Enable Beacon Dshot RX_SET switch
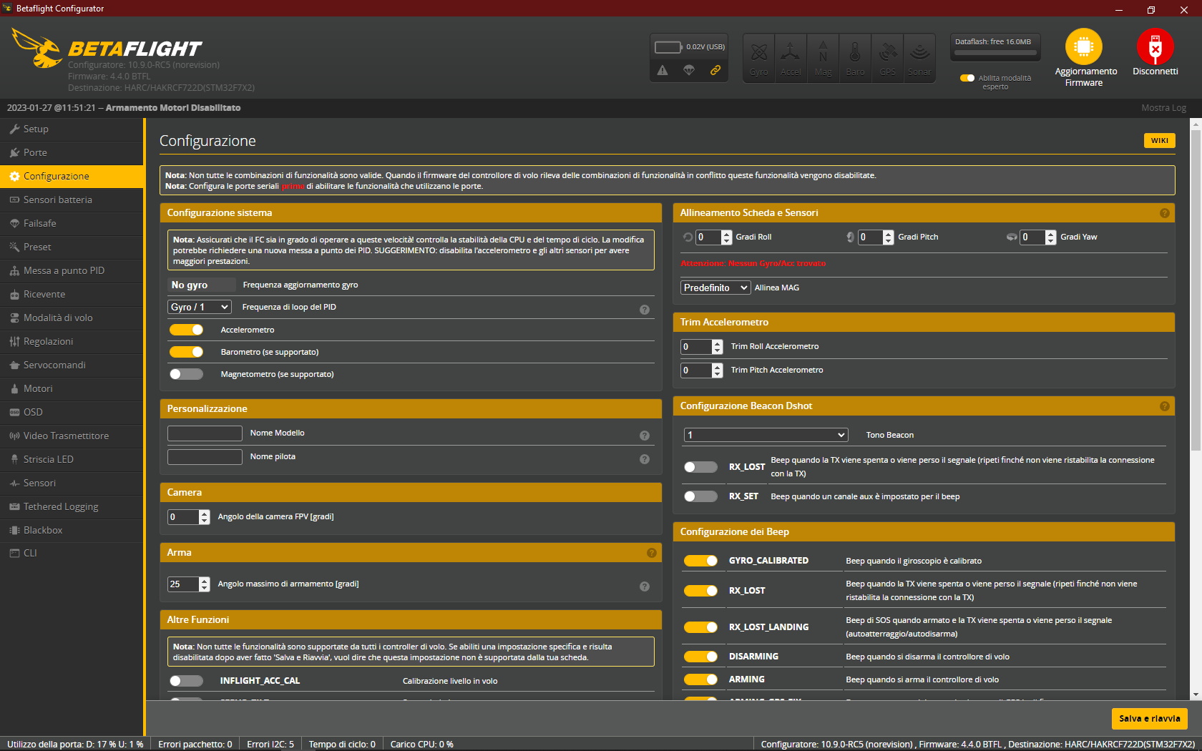This screenshot has height=751, width=1202. pyautogui.click(x=700, y=496)
